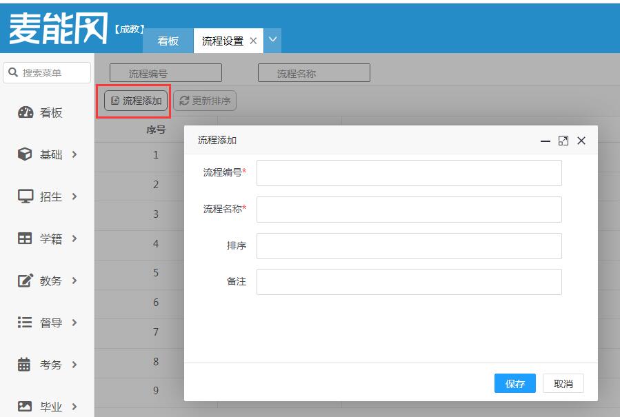Click the 考务 calendar icon in sidebar
The image size is (620, 417).
(x=25, y=365)
